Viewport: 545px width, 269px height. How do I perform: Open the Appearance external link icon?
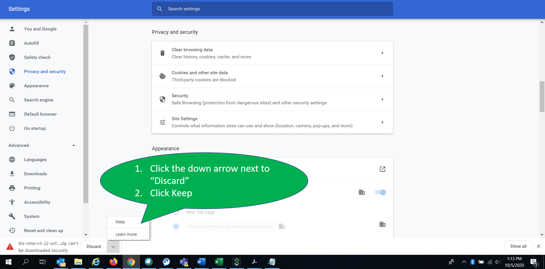382,169
